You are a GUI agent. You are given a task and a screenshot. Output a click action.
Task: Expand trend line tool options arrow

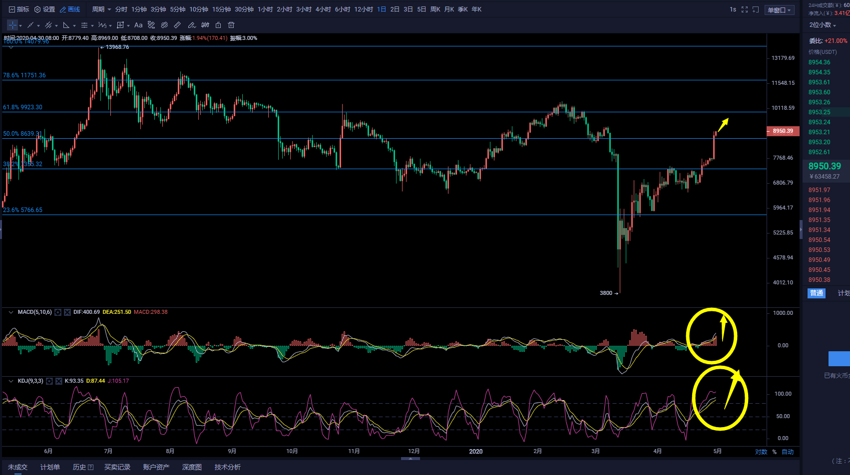tap(38, 25)
